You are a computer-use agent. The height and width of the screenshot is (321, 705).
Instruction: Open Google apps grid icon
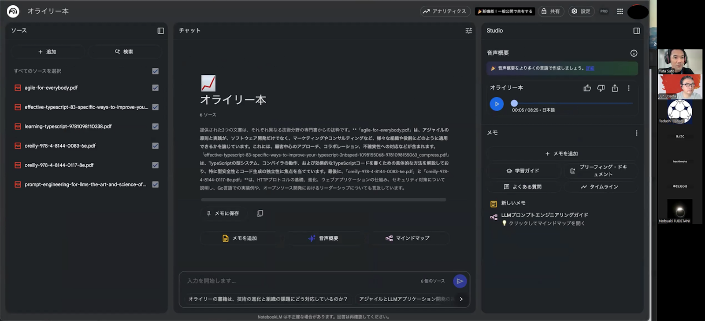click(620, 11)
